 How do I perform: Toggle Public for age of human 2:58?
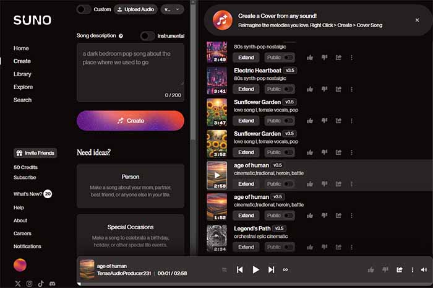pyautogui.click(x=280, y=184)
